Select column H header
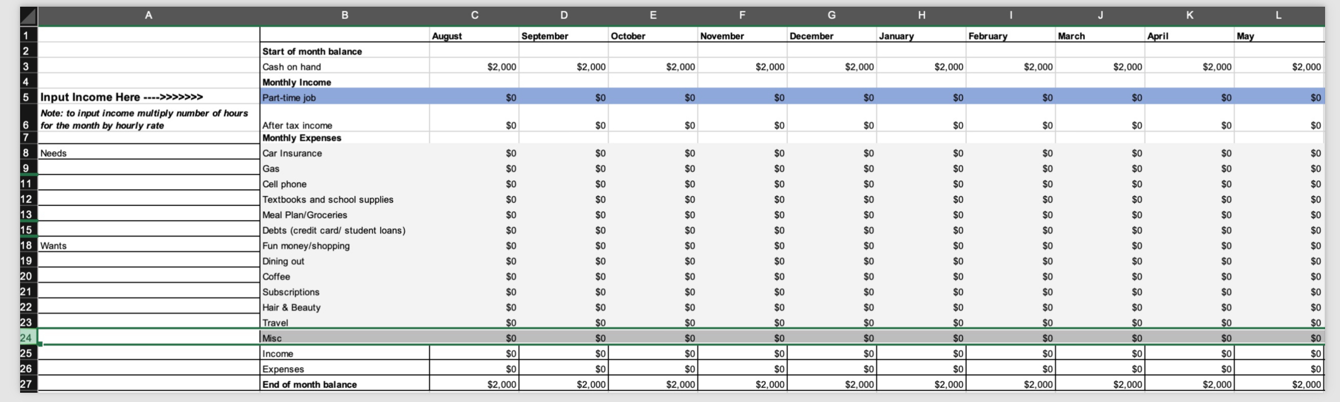 (x=922, y=15)
